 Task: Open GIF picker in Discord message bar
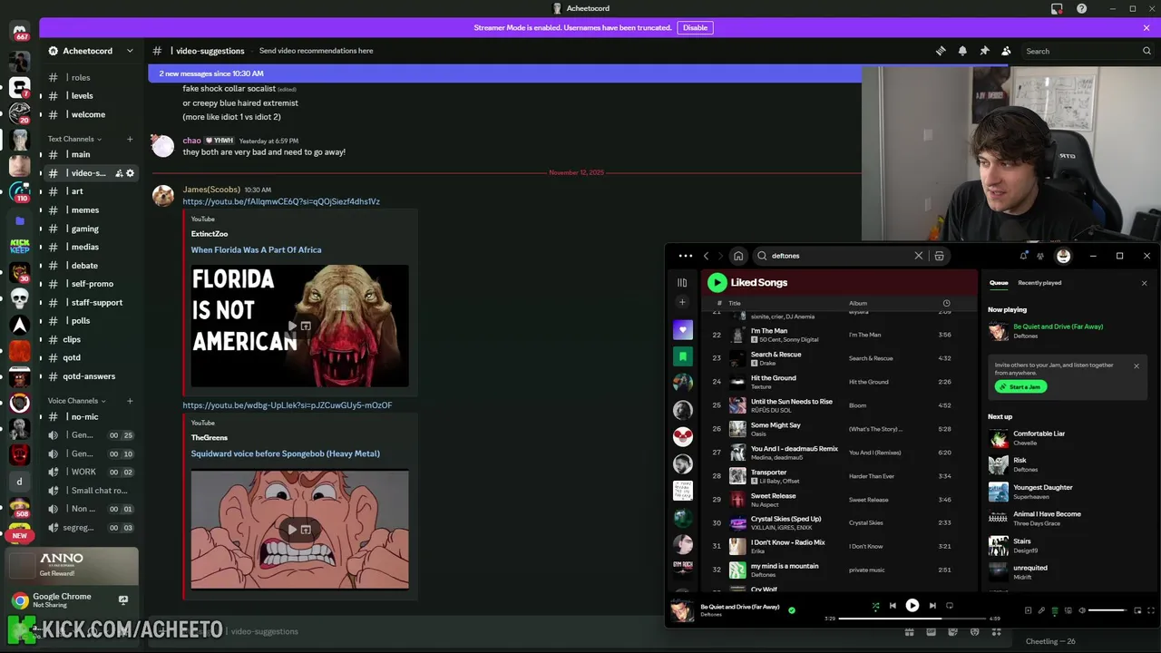931,632
